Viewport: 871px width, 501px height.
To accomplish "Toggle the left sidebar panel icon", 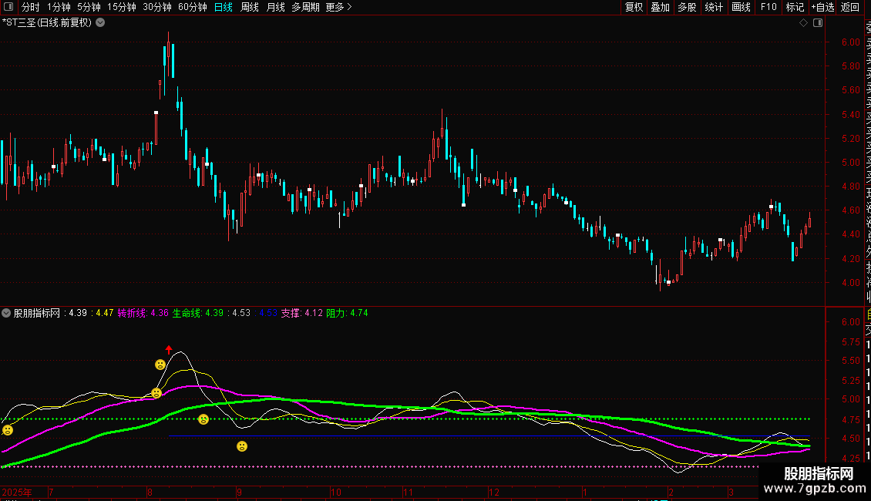I will 8,7.
